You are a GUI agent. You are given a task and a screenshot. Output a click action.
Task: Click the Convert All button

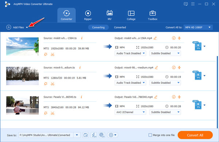195,135
